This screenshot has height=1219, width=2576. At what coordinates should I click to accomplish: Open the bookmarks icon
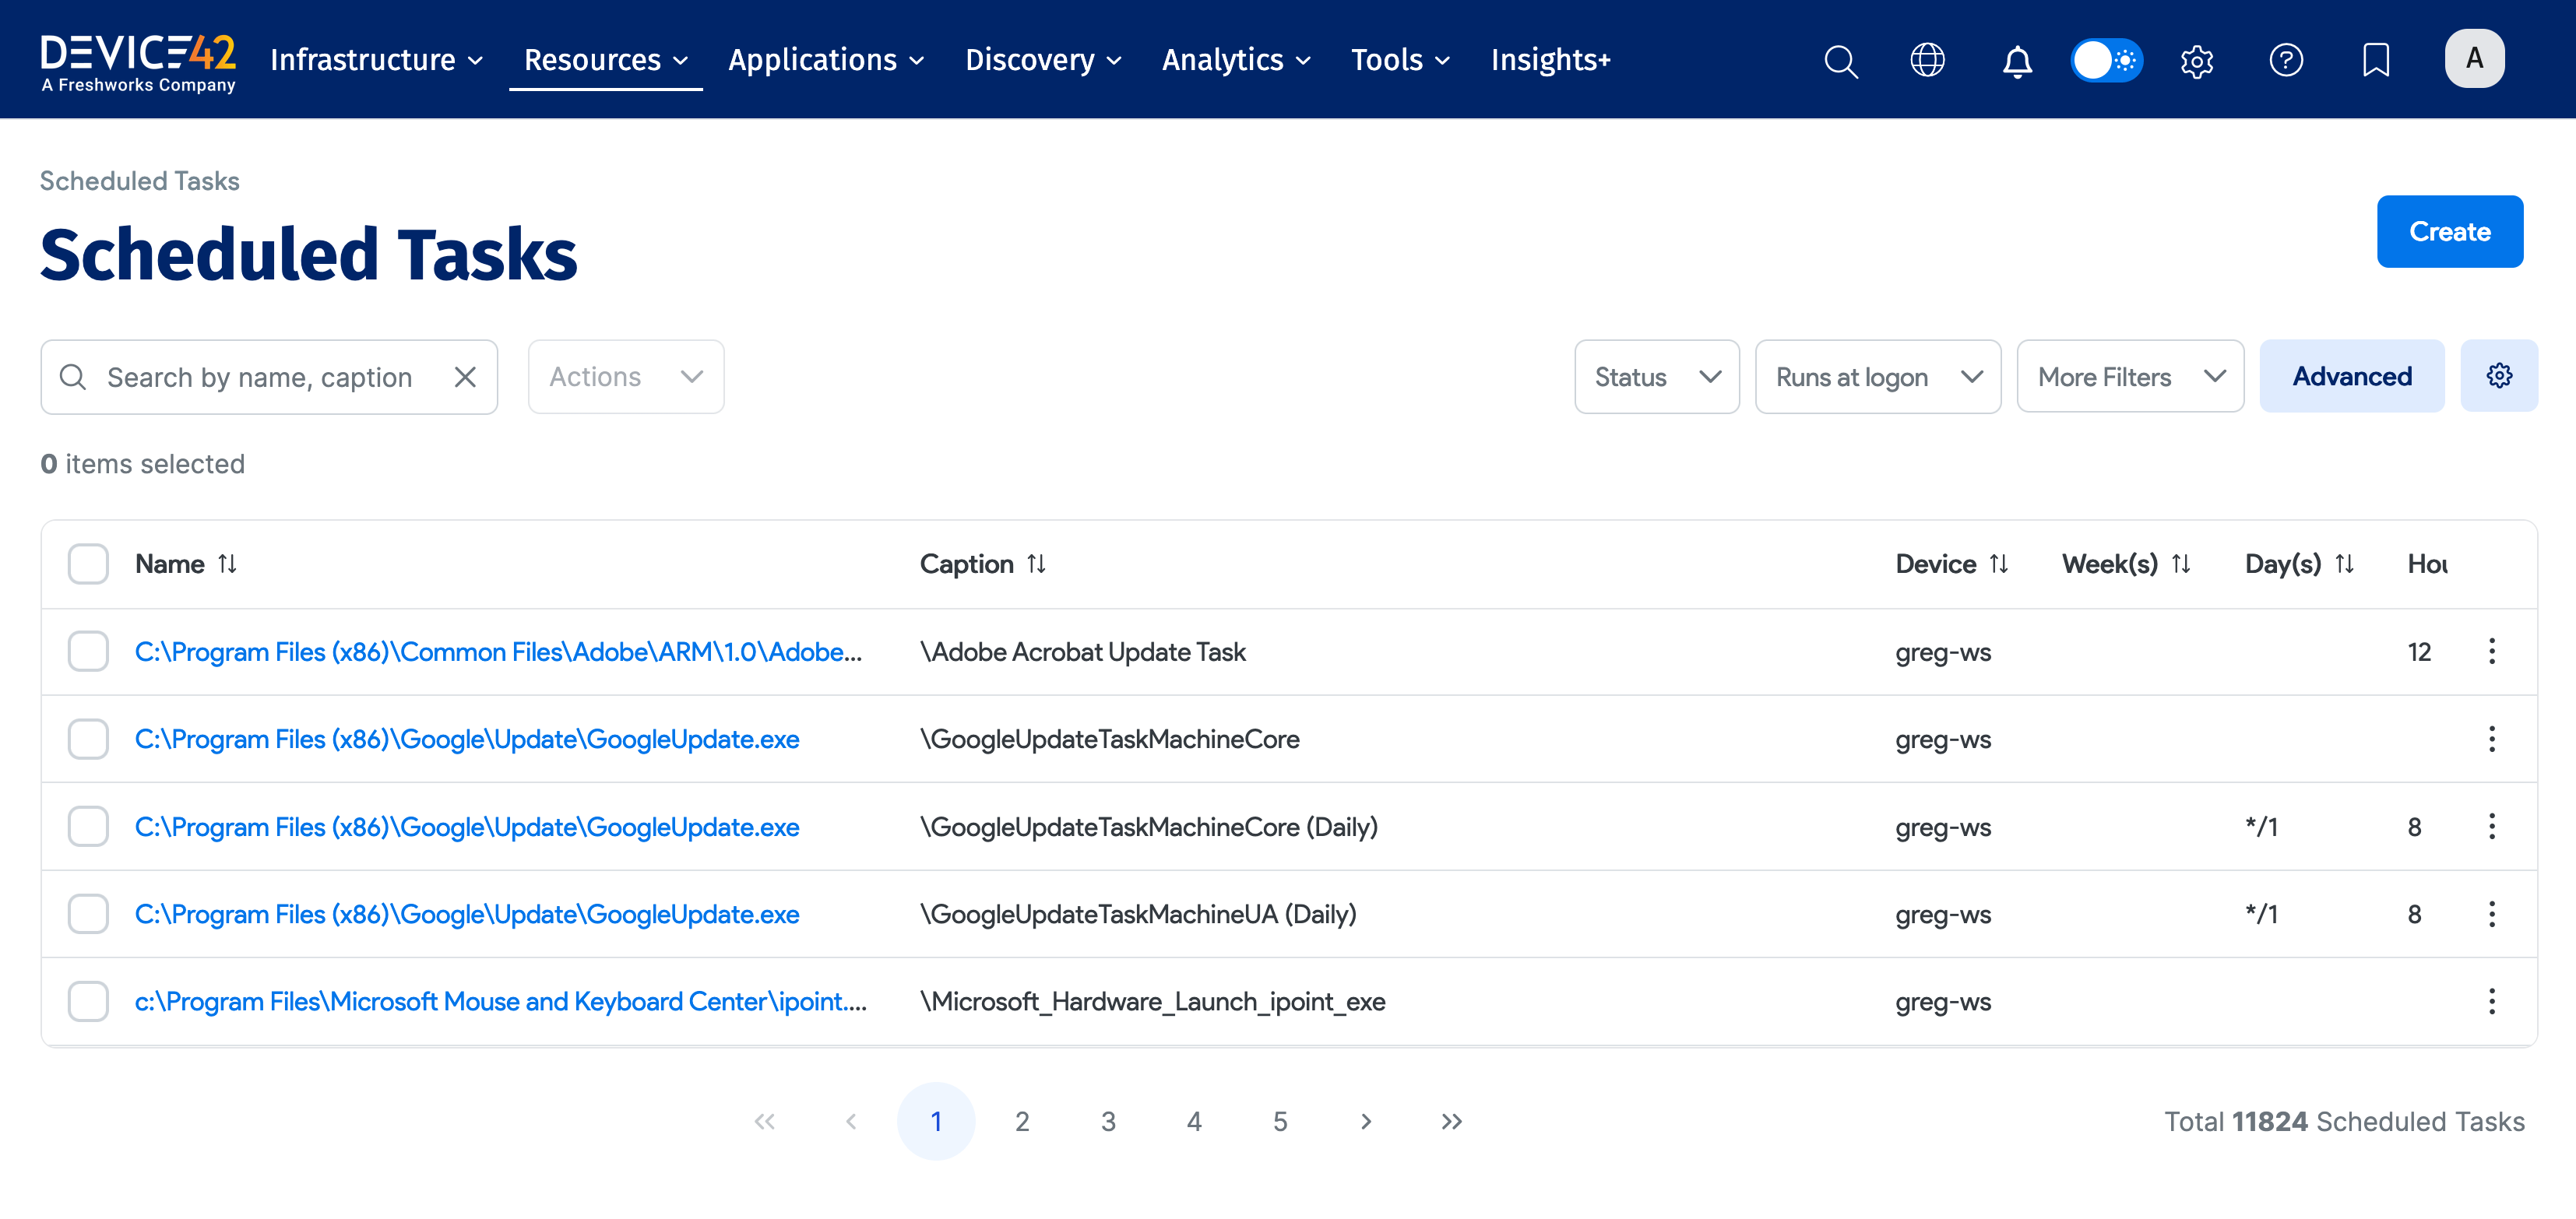pyautogui.click(x=2375, y=60)
